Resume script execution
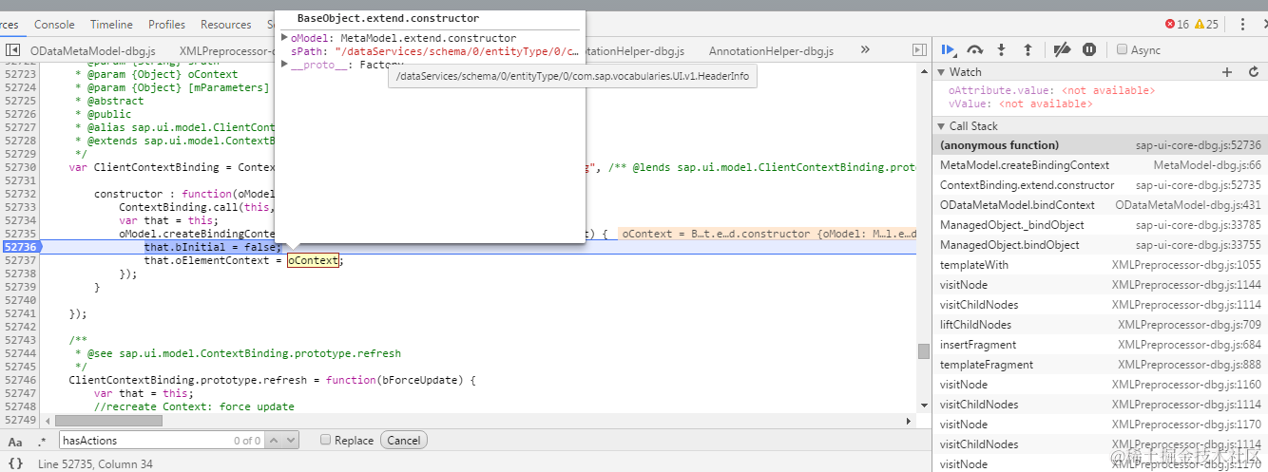 948,49
